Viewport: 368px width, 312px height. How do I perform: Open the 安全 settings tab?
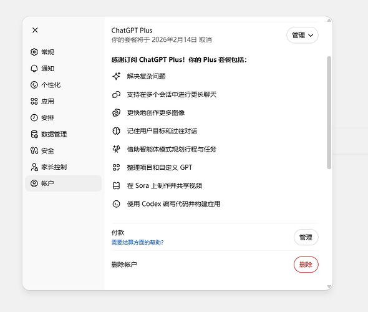[64, 150]
